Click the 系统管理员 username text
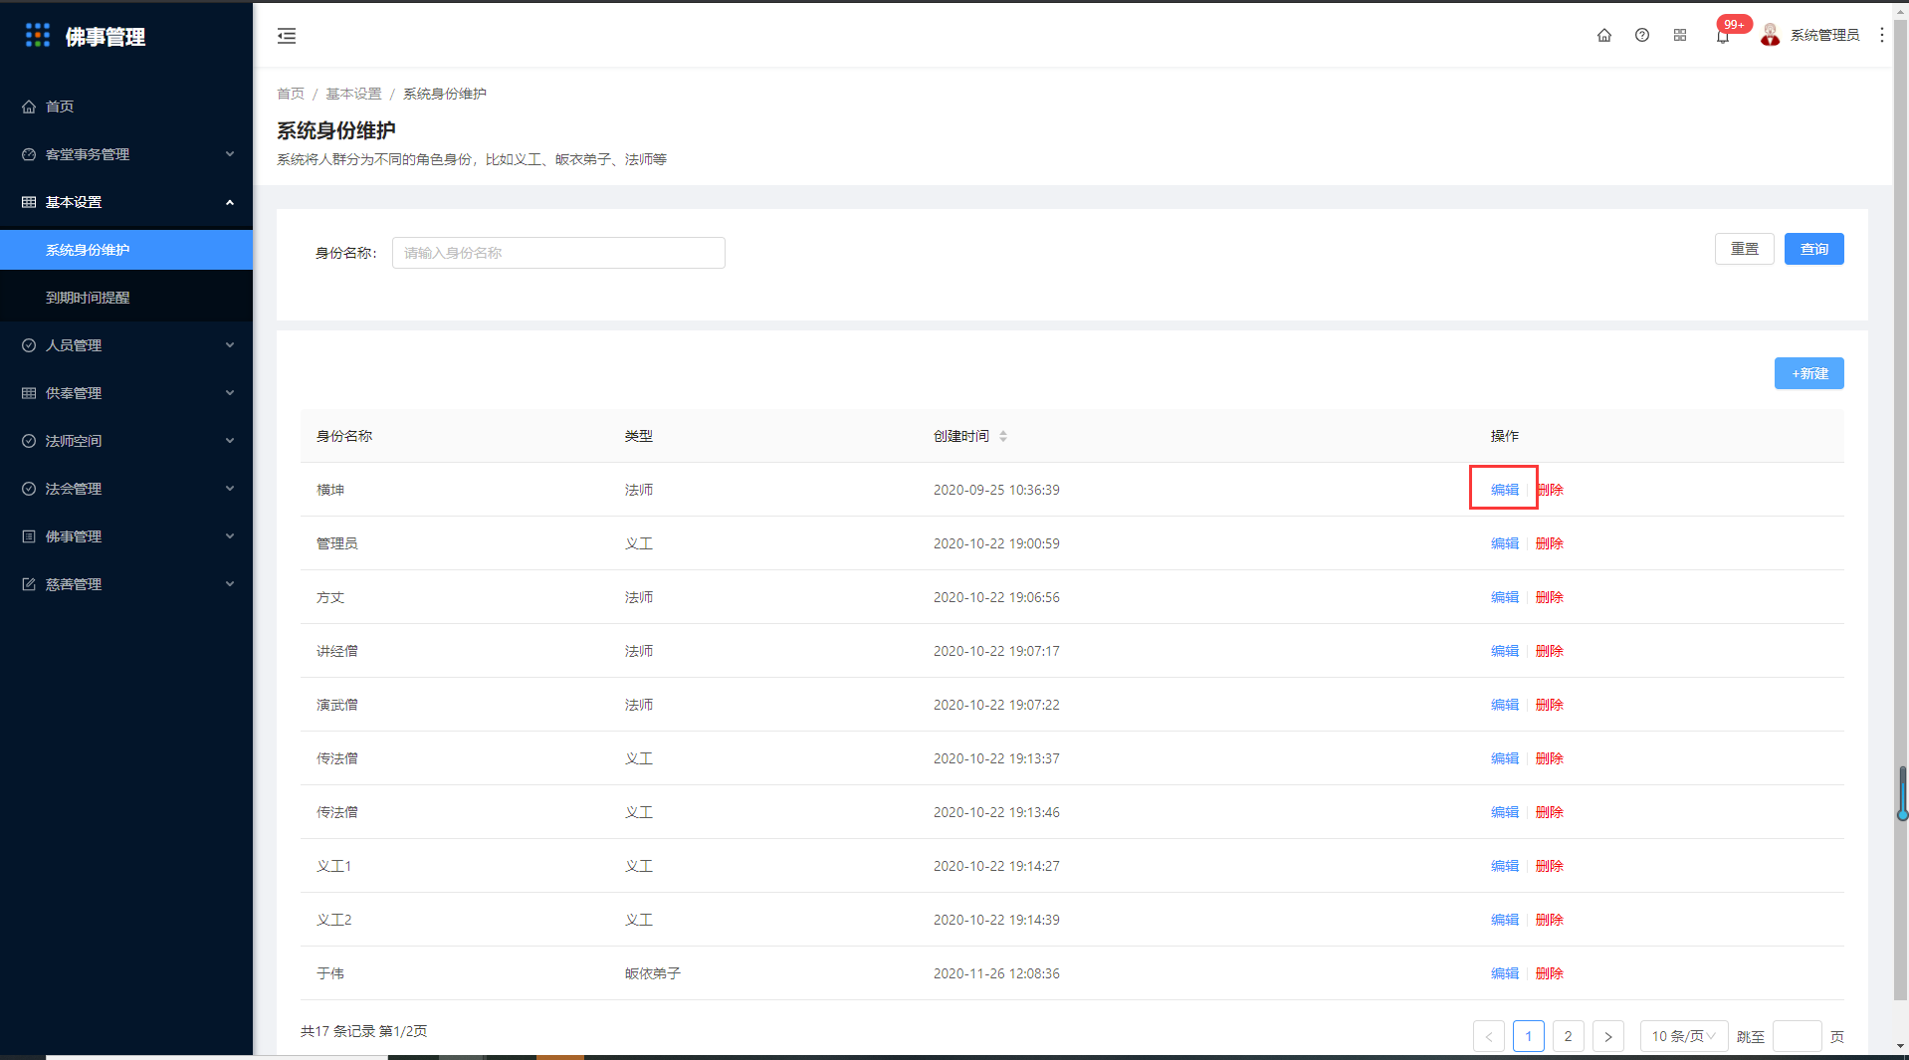 tap(1824, 35)
